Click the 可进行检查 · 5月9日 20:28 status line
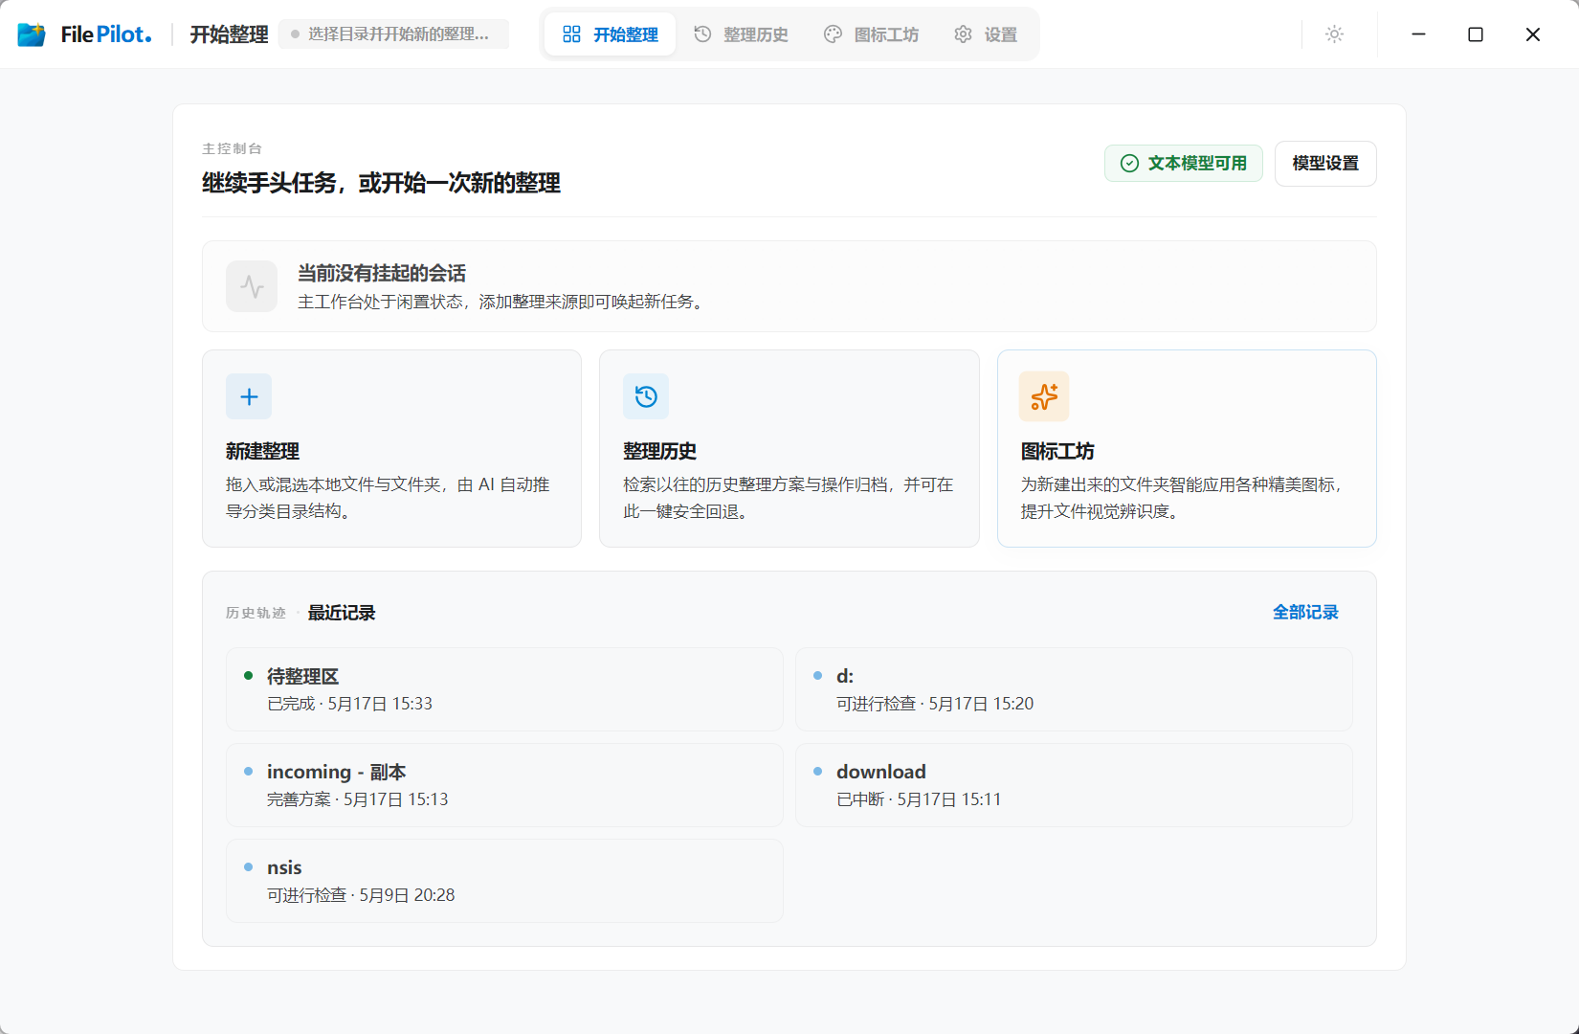Screen dimensions: 1579x1034 click(x=361, y=895)
